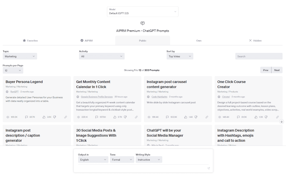Open the Sort by Top Votes dropdown
The height and width of the screenshot is (174, 286).
[x=180, y=56]
